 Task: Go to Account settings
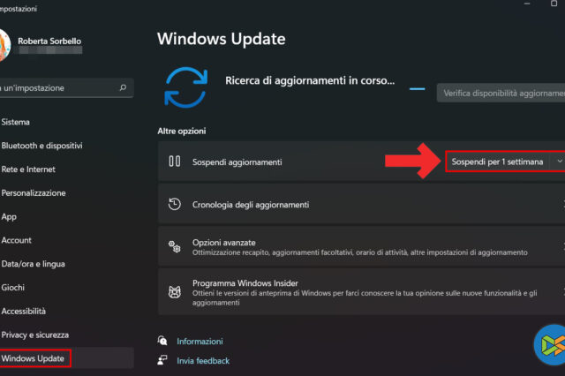pyautogui.click(x=16, y=240)
